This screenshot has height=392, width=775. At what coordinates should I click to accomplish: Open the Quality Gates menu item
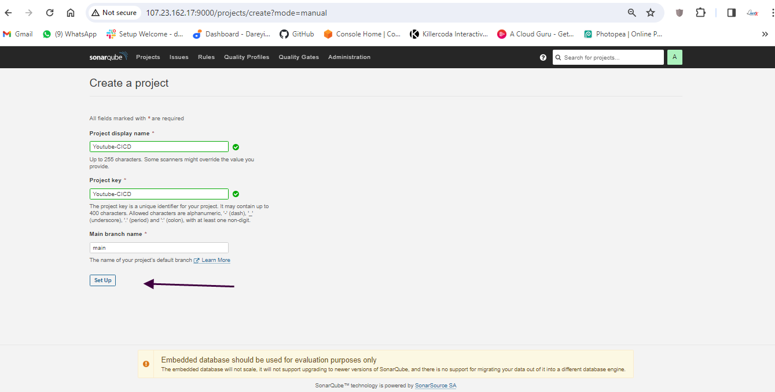(299, 57)
